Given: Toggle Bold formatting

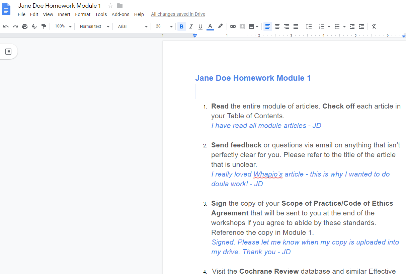Looking at the screenshot, I should [182, 26].
